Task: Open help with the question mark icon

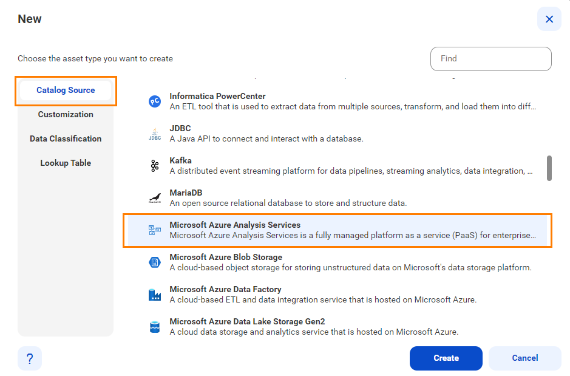Action: 30,358
